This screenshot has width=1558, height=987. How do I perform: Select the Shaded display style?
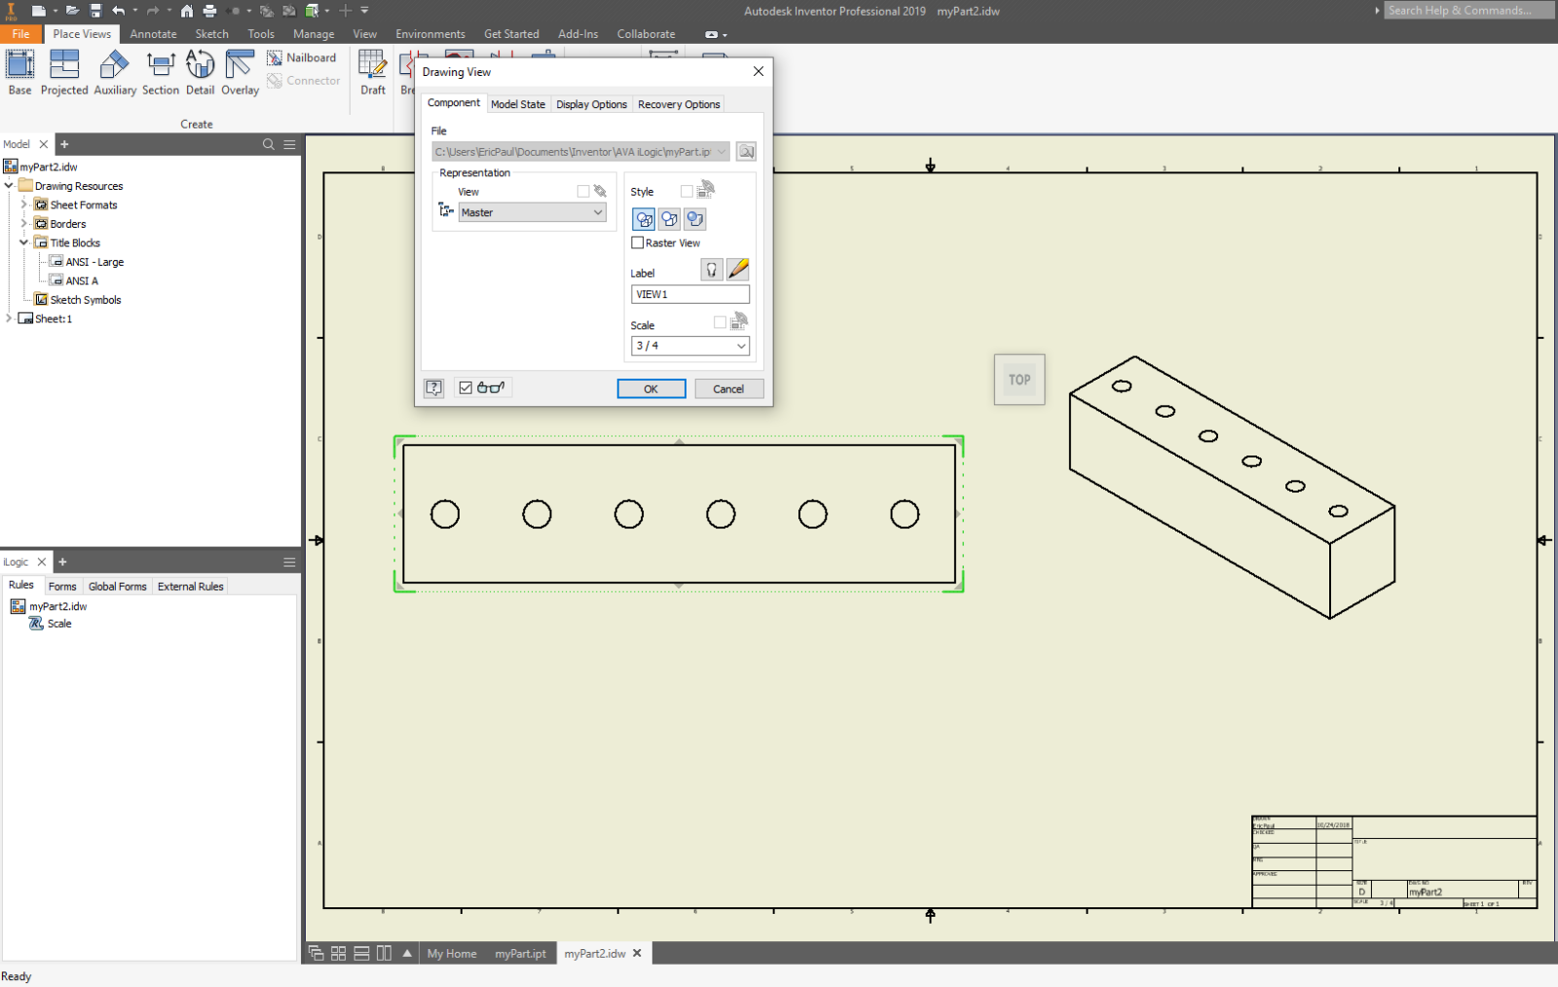click(x=694, y=218)
